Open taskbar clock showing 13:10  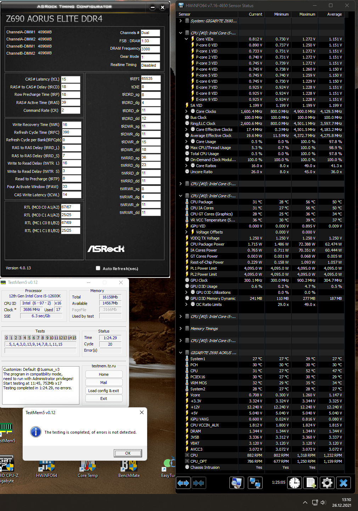click(342, 502)
